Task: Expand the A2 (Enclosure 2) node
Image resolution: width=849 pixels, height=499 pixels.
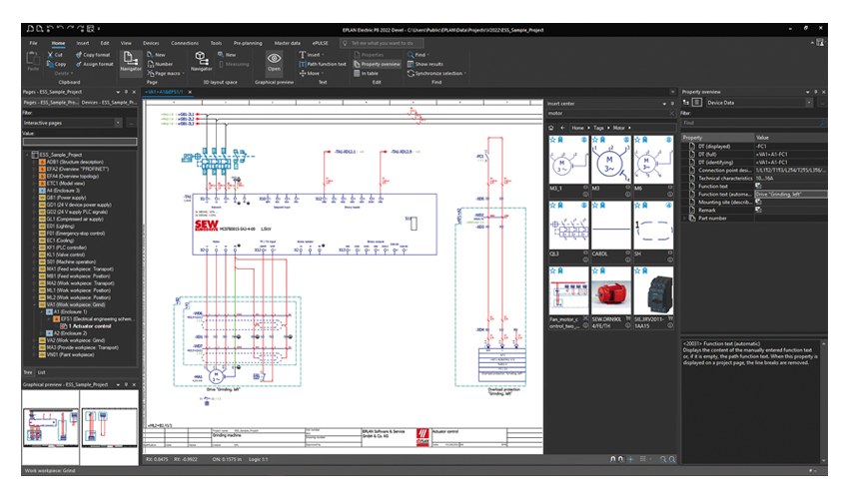Action: [42, 333]
